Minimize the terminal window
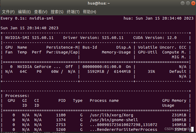 click(183, 3)
